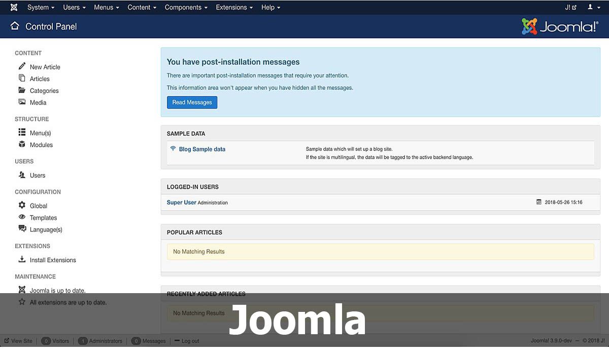This screenshot has height=355, width=609.
Task: Click the 'MAINTENANCE' sidebar heading
Action: click(x=36, y=276)
